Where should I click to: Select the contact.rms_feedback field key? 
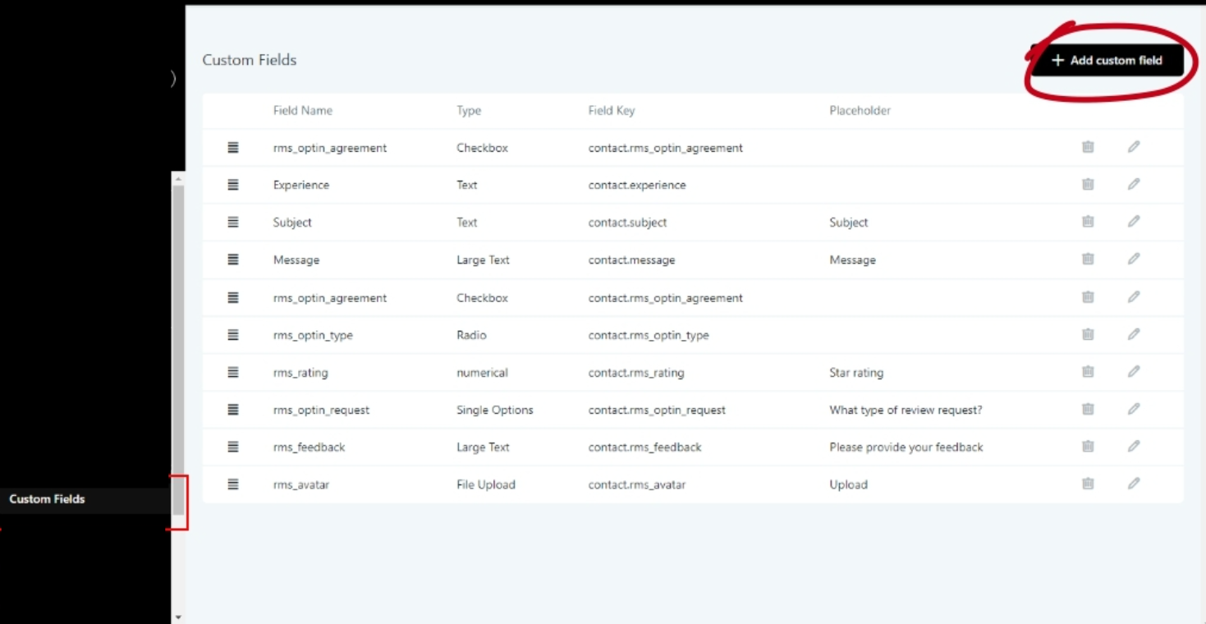(x=645, y=447)
